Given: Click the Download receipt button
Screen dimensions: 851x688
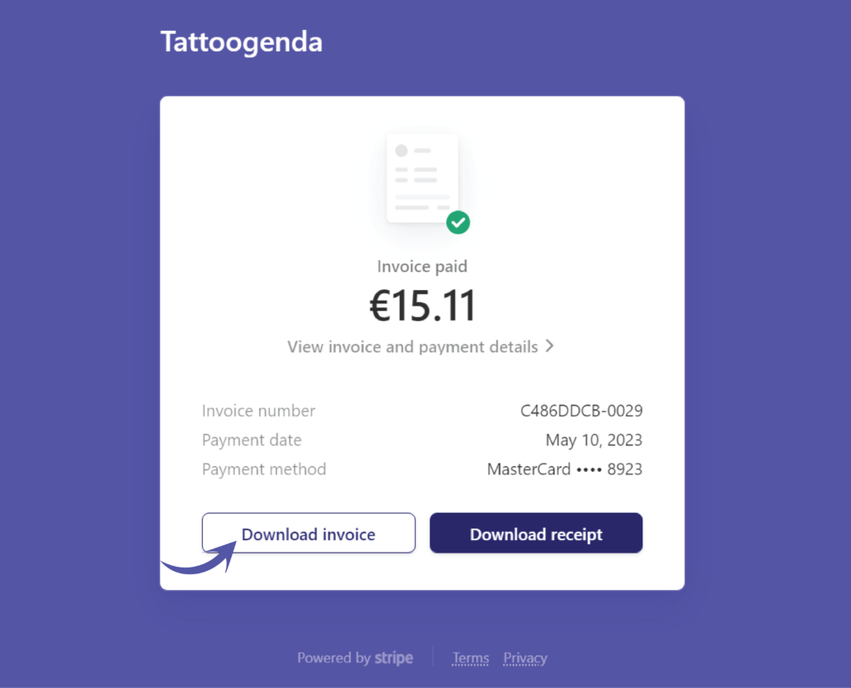Looking at the screenshot, I should pyautogui.click(x=536, y=533).
